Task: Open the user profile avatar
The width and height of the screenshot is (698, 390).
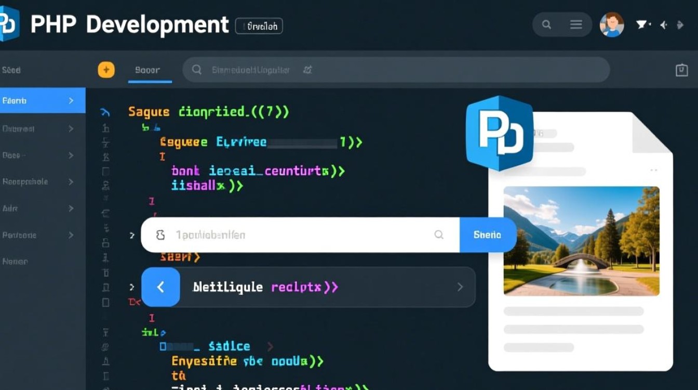Action: 611,24
